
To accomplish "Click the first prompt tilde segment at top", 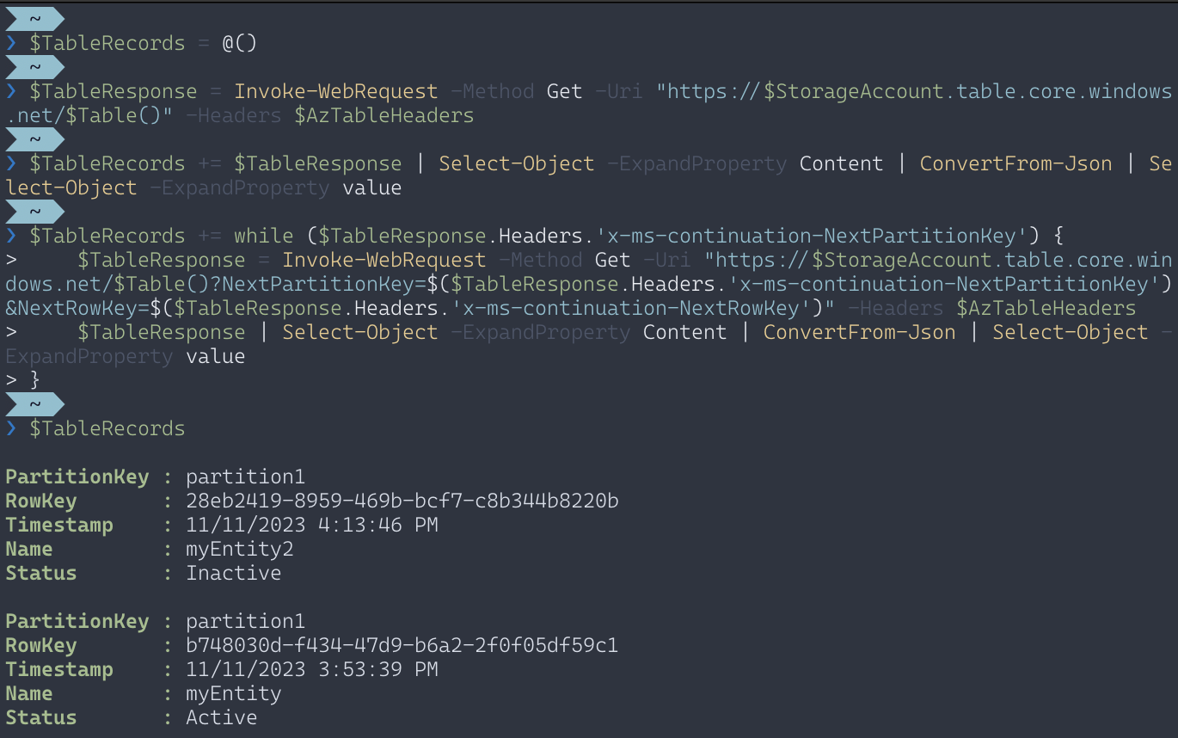I will [34, 18].
